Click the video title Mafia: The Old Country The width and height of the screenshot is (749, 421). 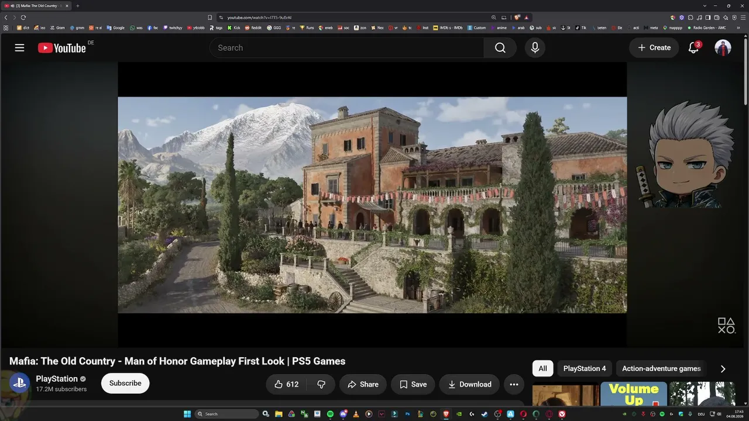tap(177, 361)
